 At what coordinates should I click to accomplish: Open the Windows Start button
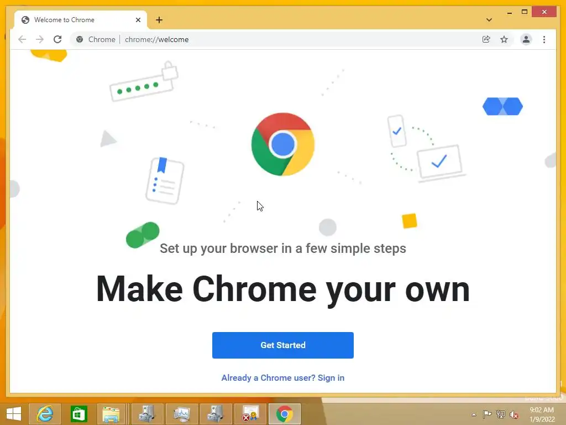click(14, 414)
